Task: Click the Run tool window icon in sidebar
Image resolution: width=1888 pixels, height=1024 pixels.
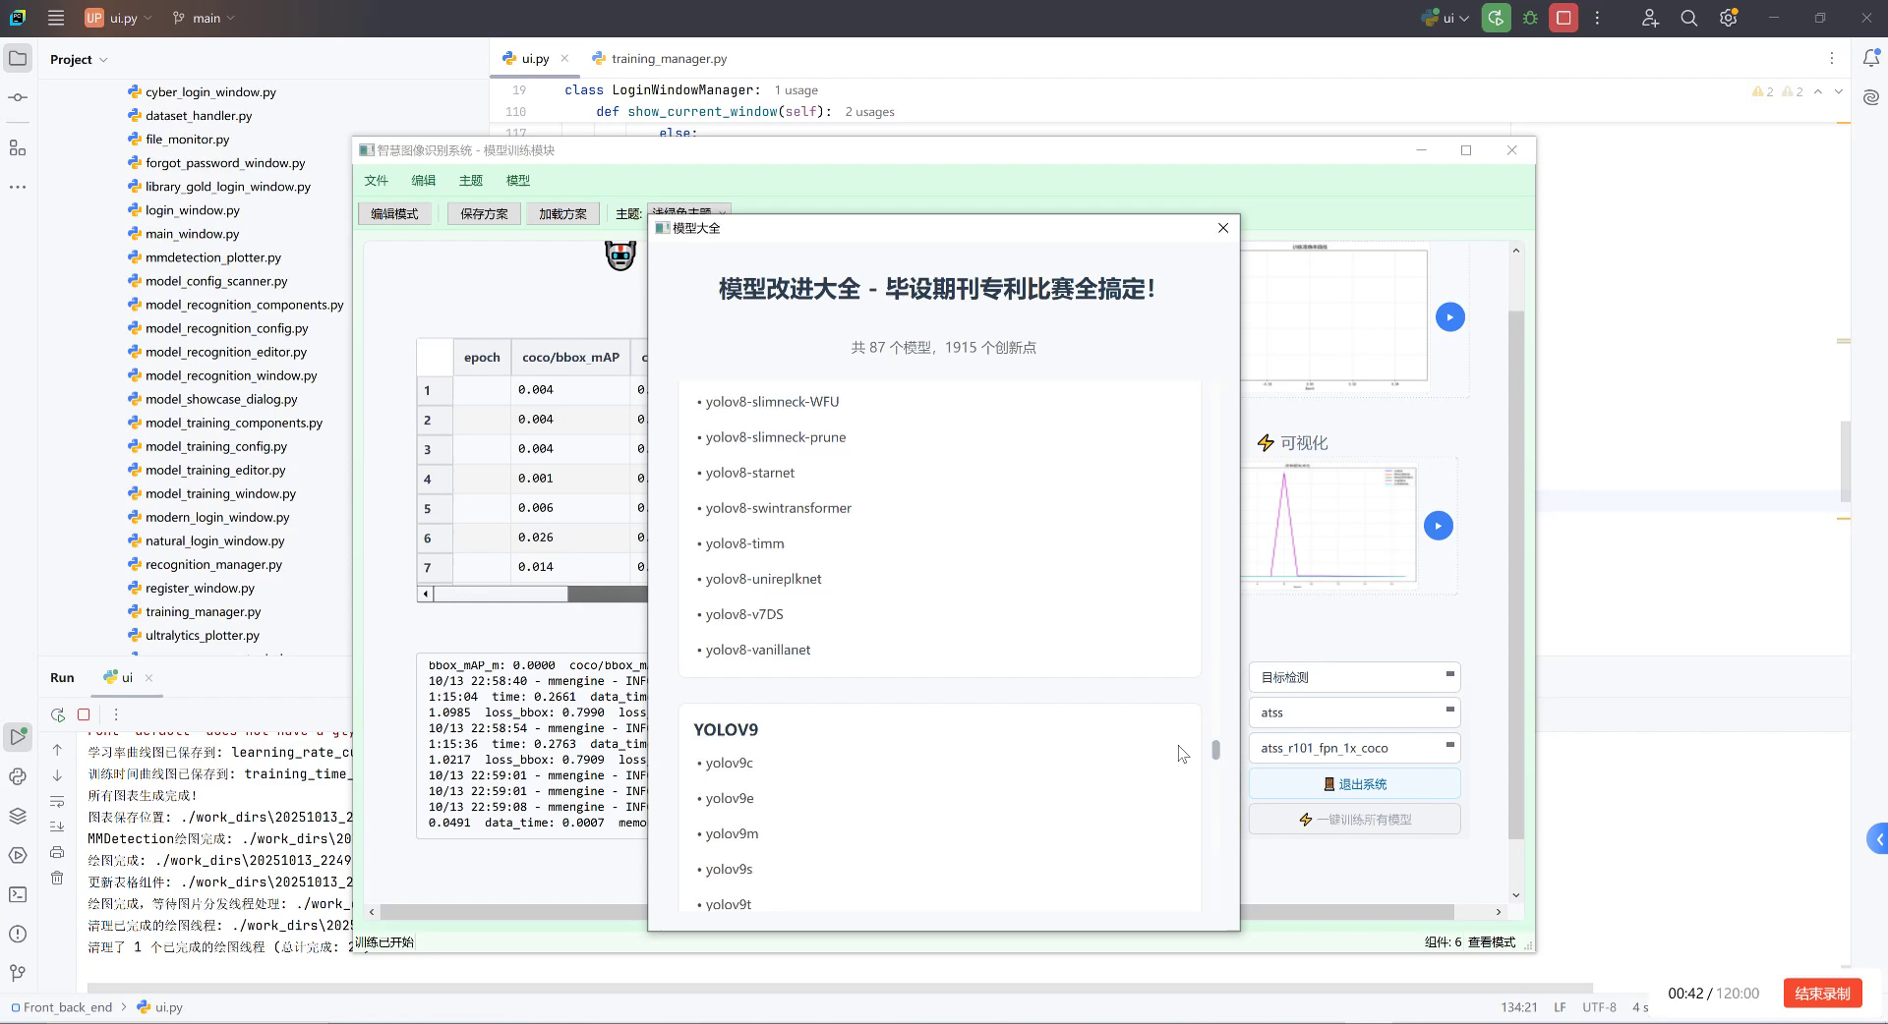Action: pyautogui.click(x=18, y=736)
